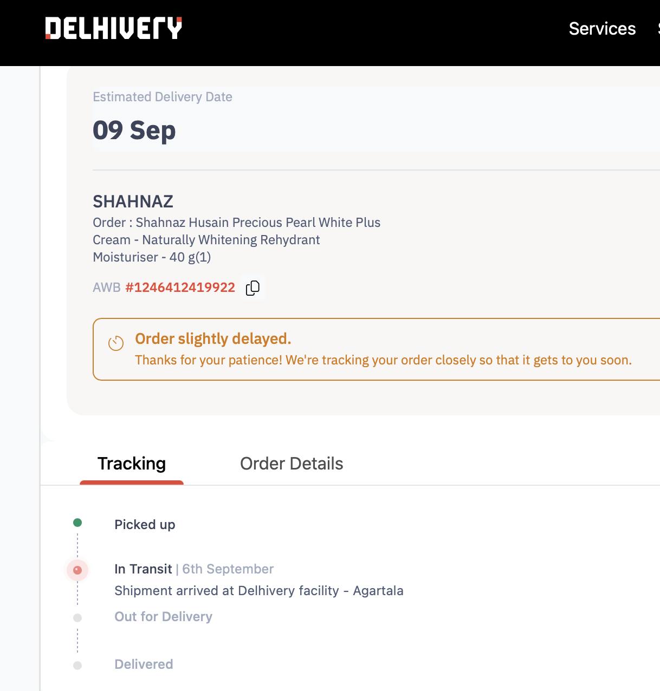Click the SHAHNAZ seller name

click(x=133, y=201)
